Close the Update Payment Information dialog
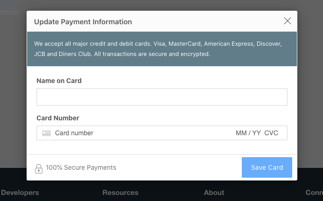This screenshot has width=323, height=201. [x=288, y=21]
